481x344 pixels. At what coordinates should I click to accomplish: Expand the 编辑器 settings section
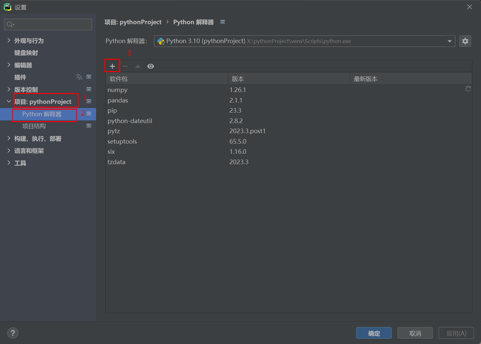click(x=9, y=65)
